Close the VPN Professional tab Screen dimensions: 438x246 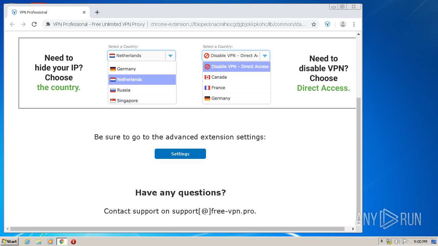[x=84, y=12]
